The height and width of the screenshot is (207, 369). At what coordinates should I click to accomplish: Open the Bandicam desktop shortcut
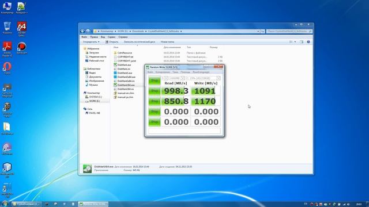(22, 48)
